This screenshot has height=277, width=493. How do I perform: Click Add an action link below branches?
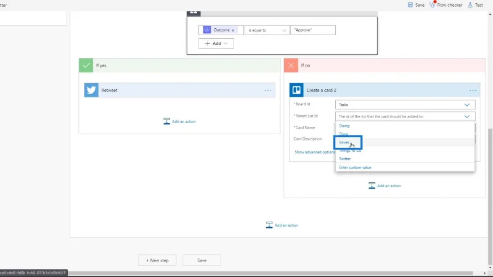click(x=286, y=225)
